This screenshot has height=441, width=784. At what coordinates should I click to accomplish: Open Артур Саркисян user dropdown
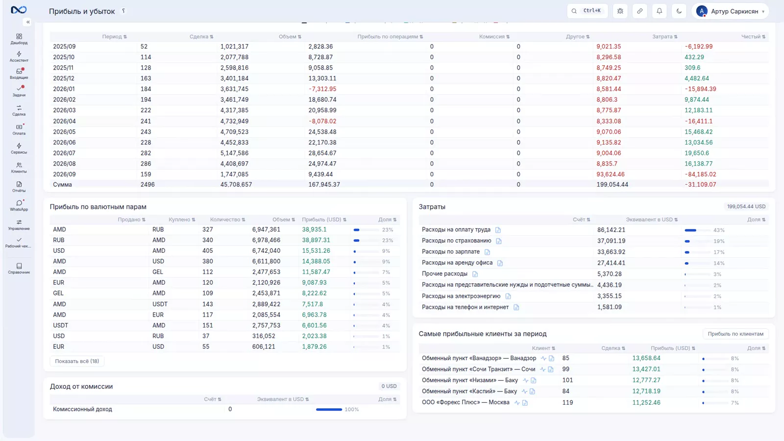730,11
